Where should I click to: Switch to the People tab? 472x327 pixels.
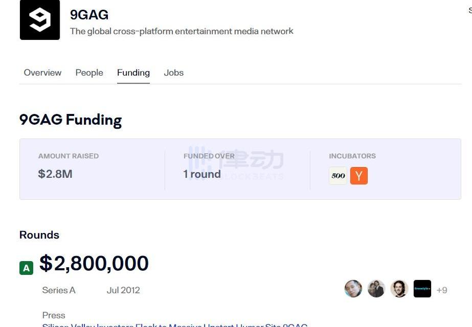[89, 73]
